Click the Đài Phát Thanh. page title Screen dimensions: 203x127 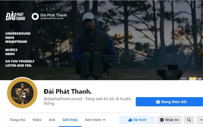68,91
